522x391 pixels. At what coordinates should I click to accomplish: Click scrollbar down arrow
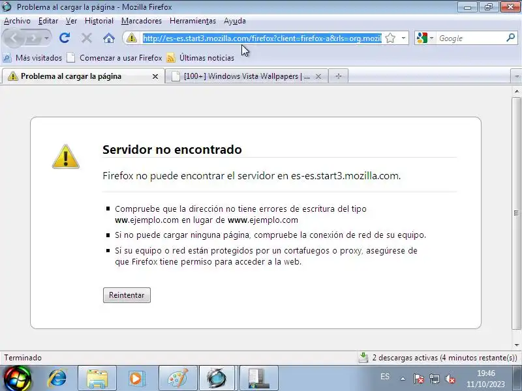click(x=517, y=345)
